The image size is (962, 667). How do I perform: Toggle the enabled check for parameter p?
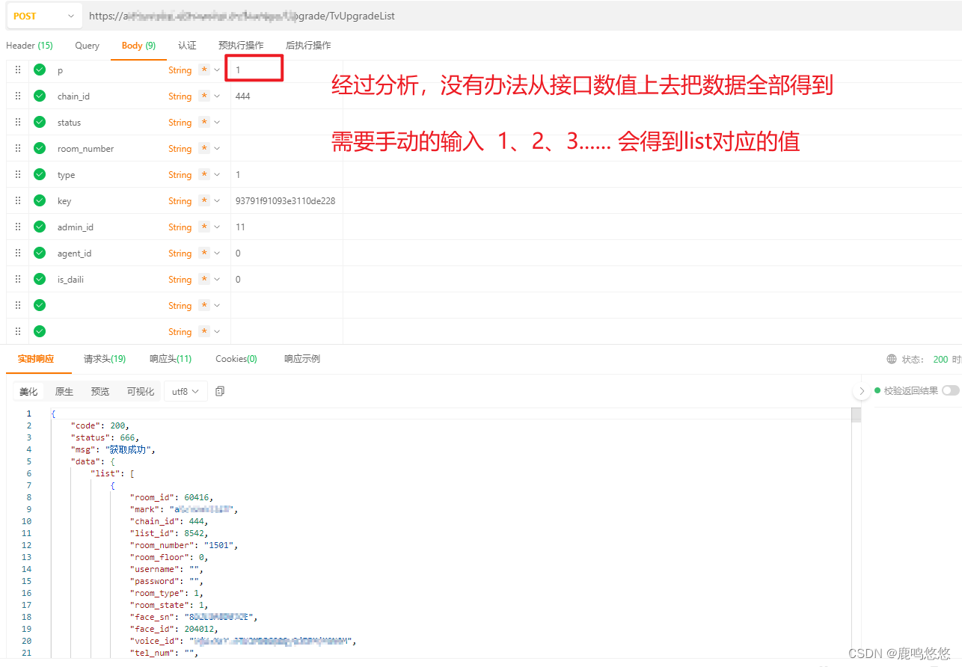click(x=40, y=70)
